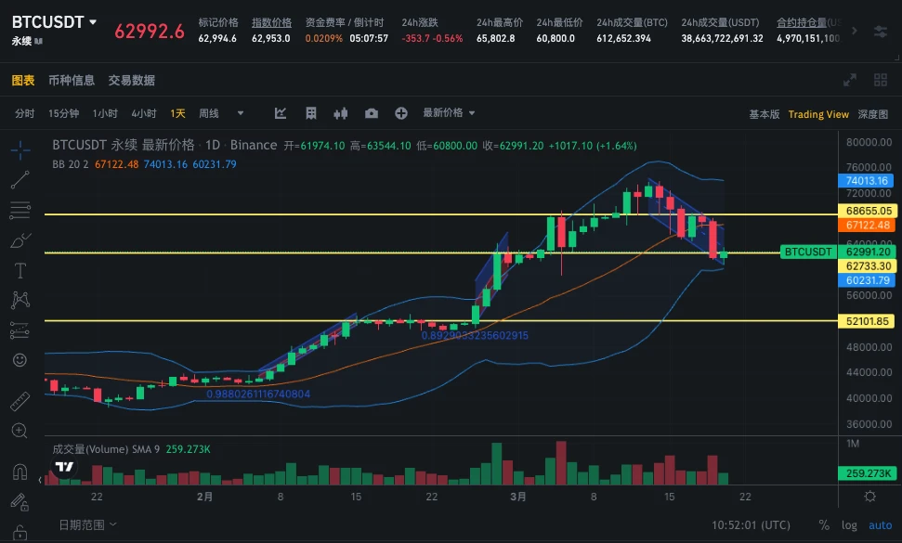This screenshot has height=543, width=902.
Task: Take a chart snapshot with the camera icon
Action: 372,112
